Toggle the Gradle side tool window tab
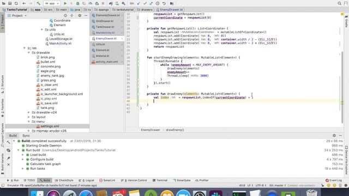349x196 pixels. click(346, 21)
